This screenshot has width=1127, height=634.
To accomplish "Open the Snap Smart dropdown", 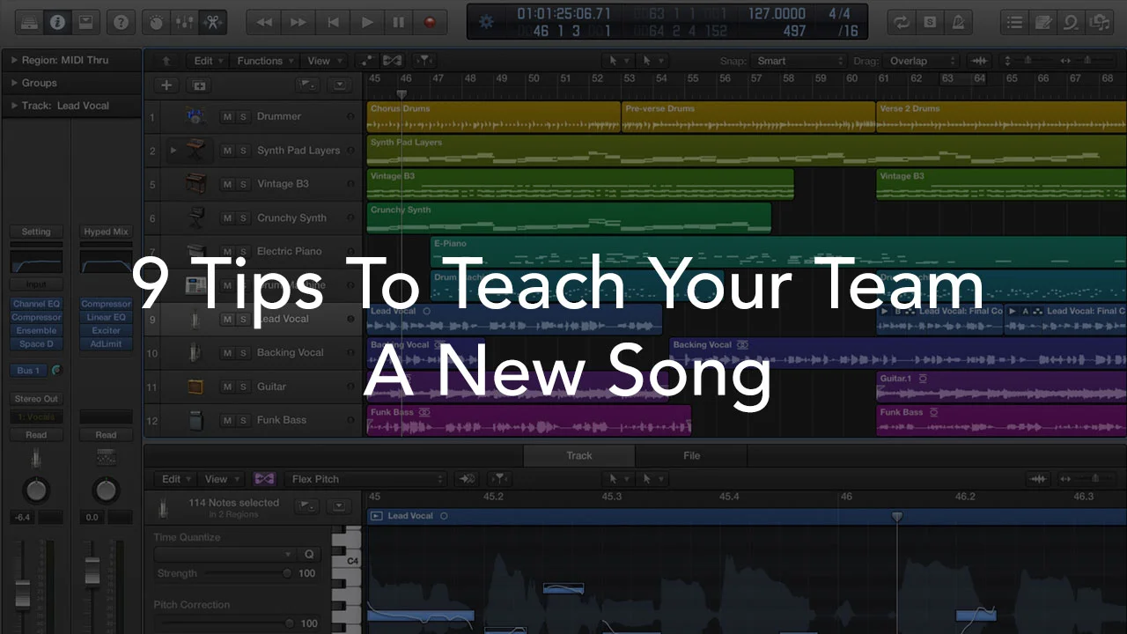I will tap(797, 60).
